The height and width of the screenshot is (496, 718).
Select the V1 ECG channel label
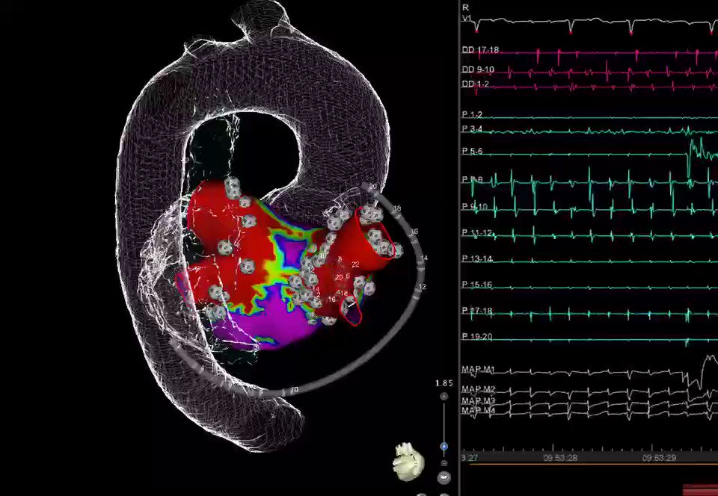(467, 18)
